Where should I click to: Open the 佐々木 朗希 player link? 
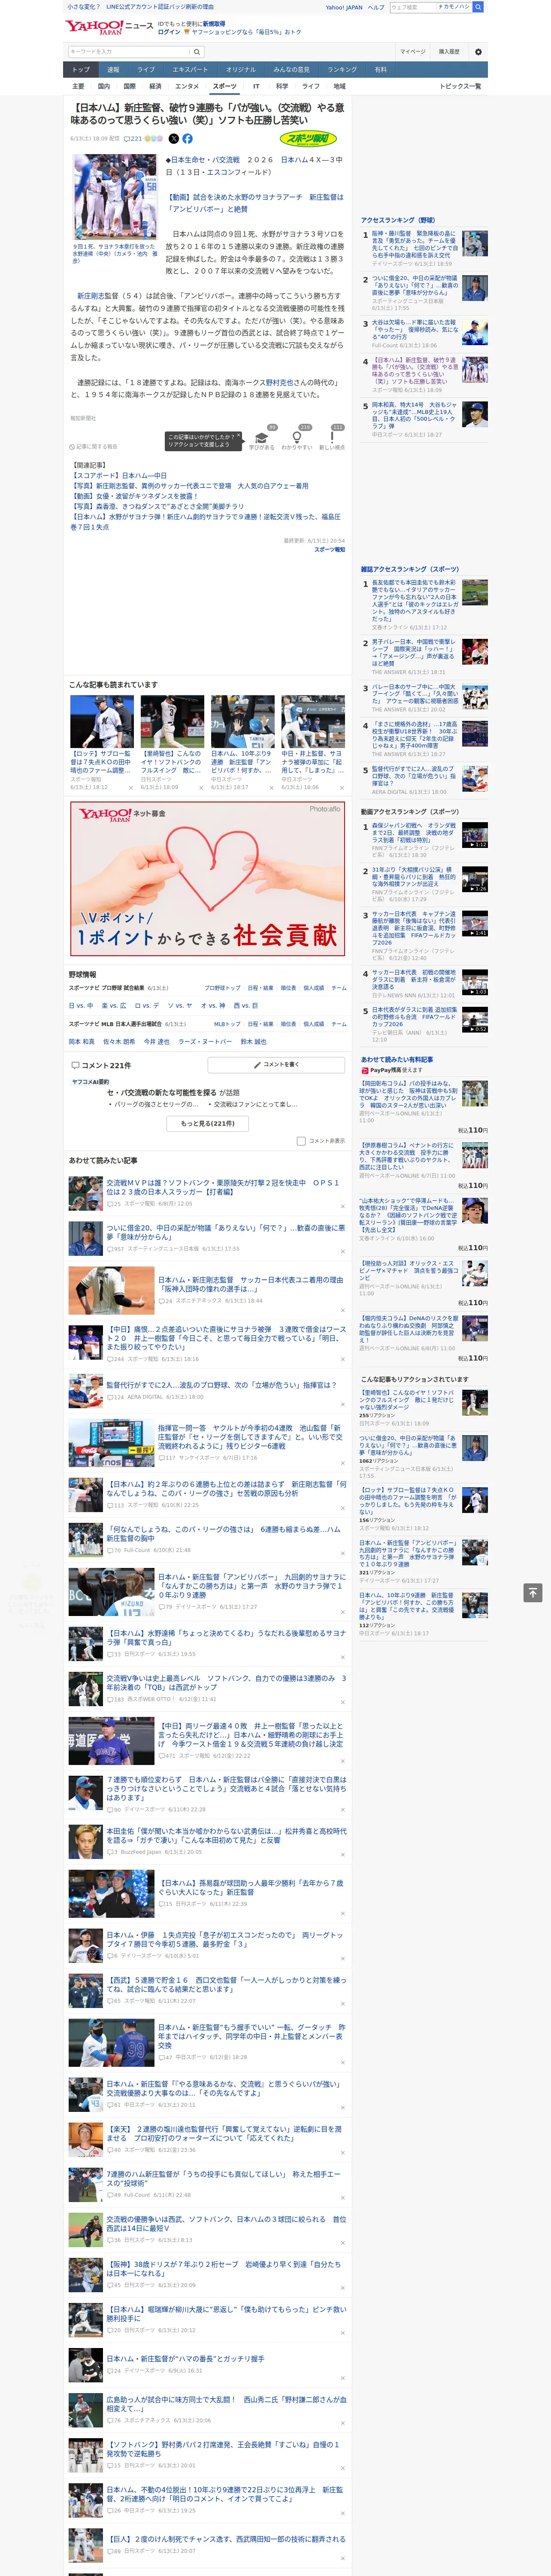tap(118, 1042)
